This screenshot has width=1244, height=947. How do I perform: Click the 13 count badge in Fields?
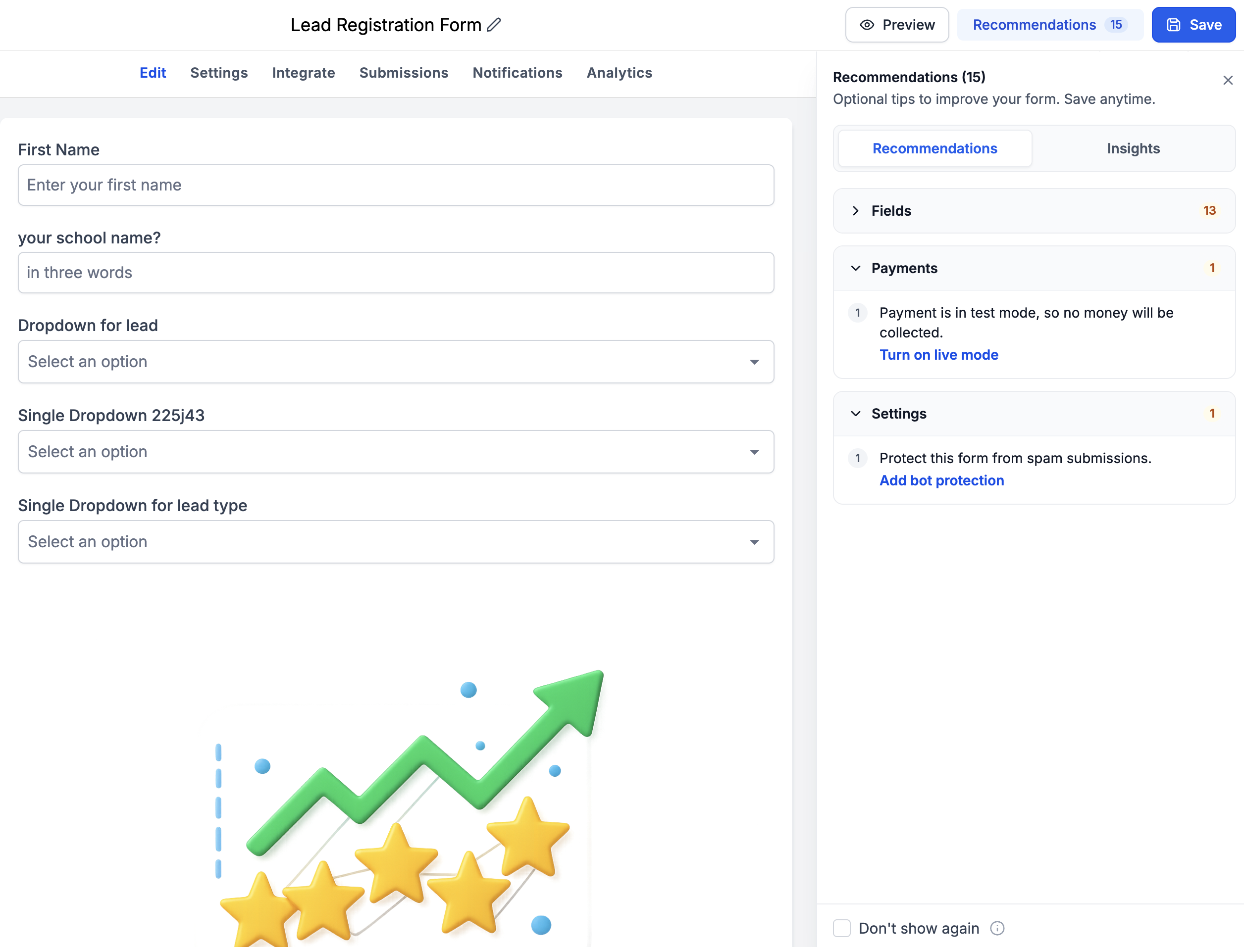[x=1209, y=211]
